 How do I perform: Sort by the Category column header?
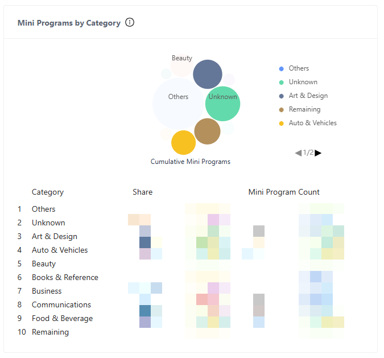48,192
